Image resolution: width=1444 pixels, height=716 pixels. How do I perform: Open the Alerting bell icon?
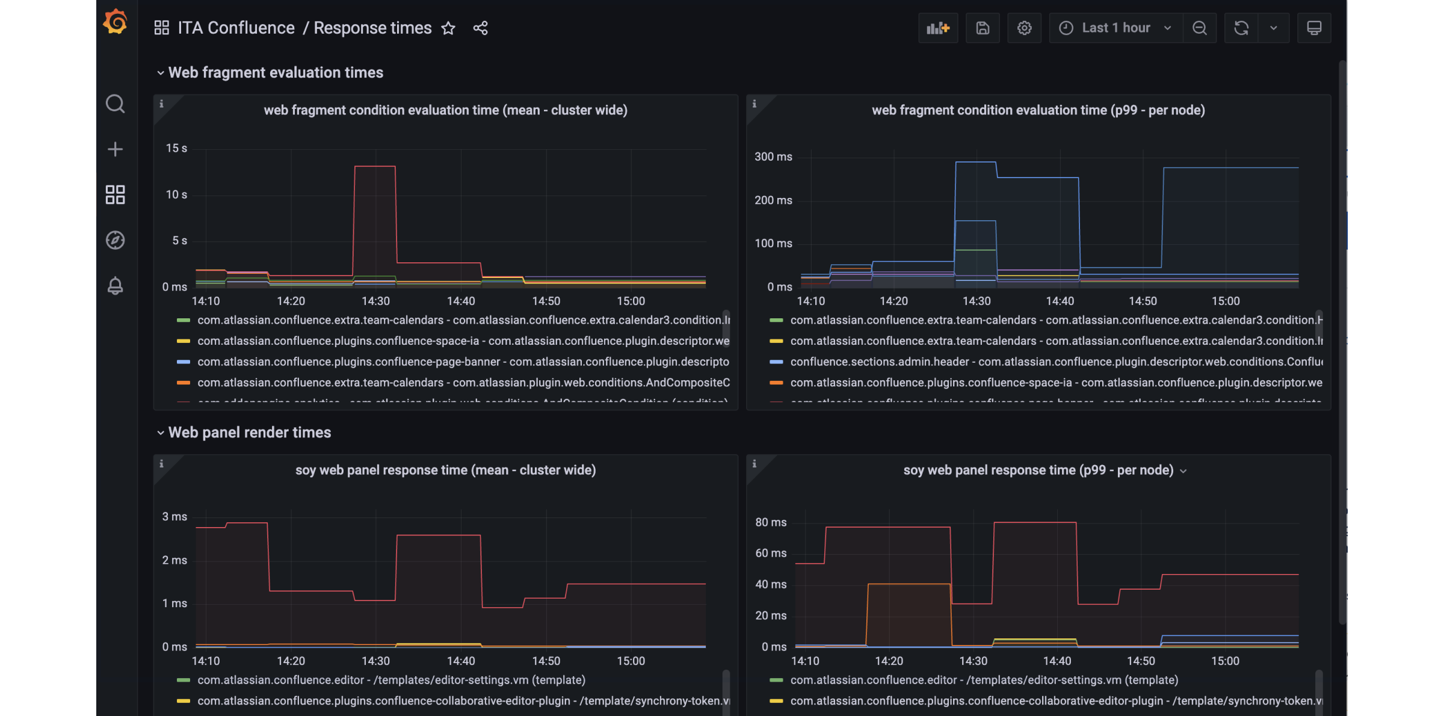[115, 286]
